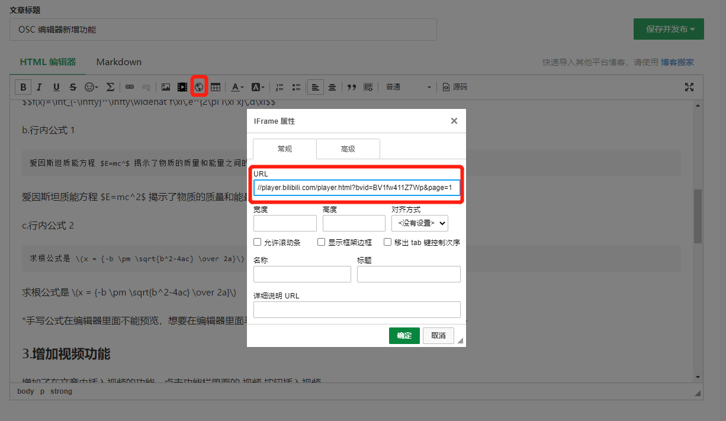Insert a video via film icon
726x421 pixels.
(182, 87)
